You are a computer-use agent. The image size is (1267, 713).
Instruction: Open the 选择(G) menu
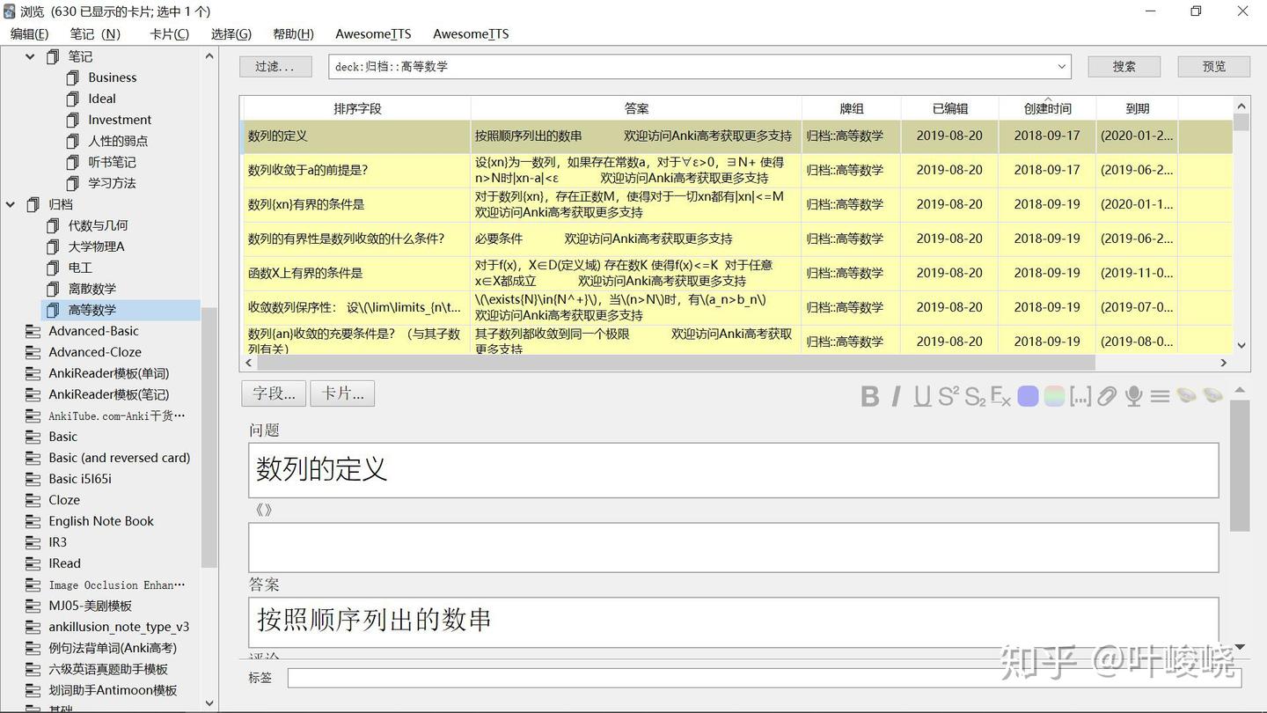click(x=231, y=33)
